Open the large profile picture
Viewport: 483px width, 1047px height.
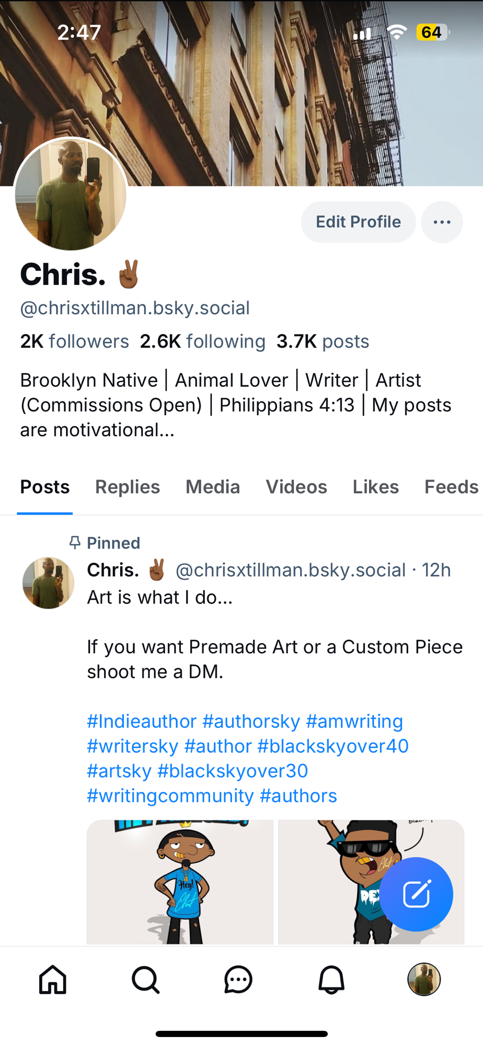pyautogui.click(x=71, y=194)
